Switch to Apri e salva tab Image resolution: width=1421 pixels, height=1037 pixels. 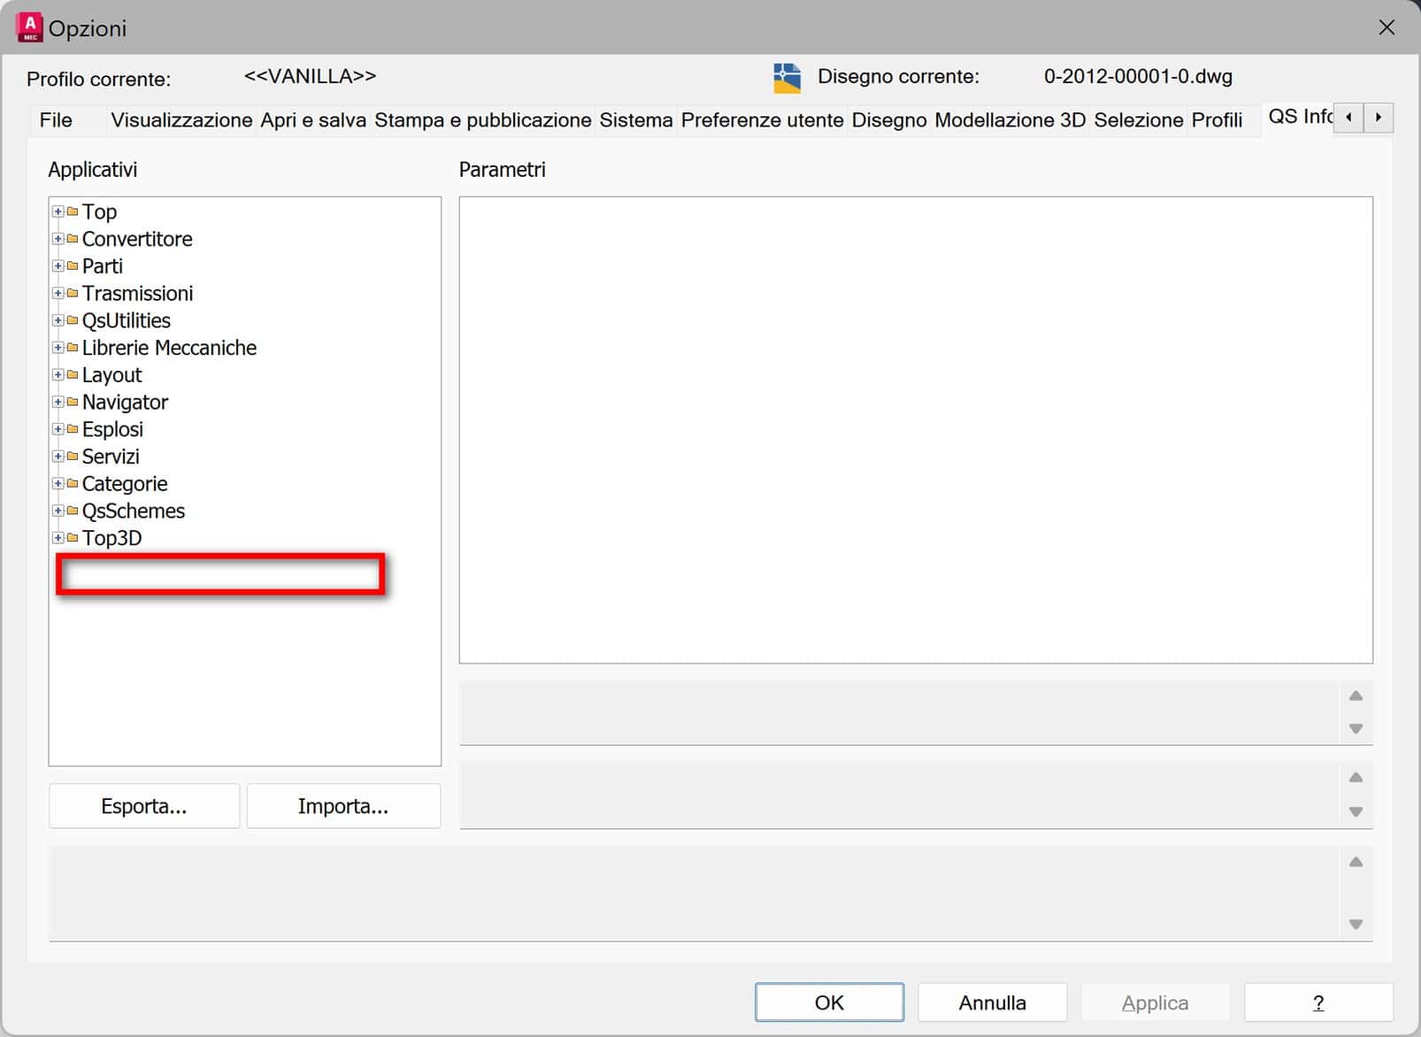[313, 120]
